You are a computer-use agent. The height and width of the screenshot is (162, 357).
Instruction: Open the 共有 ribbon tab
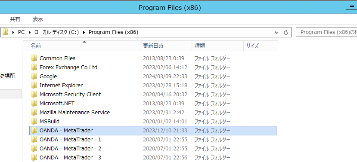15,19
